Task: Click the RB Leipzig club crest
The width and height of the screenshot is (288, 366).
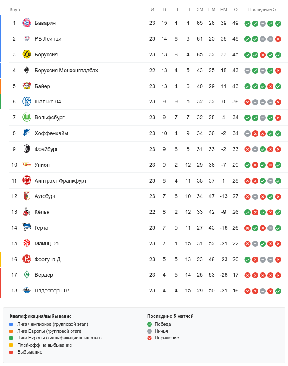Action: click(x=27, y=39)
